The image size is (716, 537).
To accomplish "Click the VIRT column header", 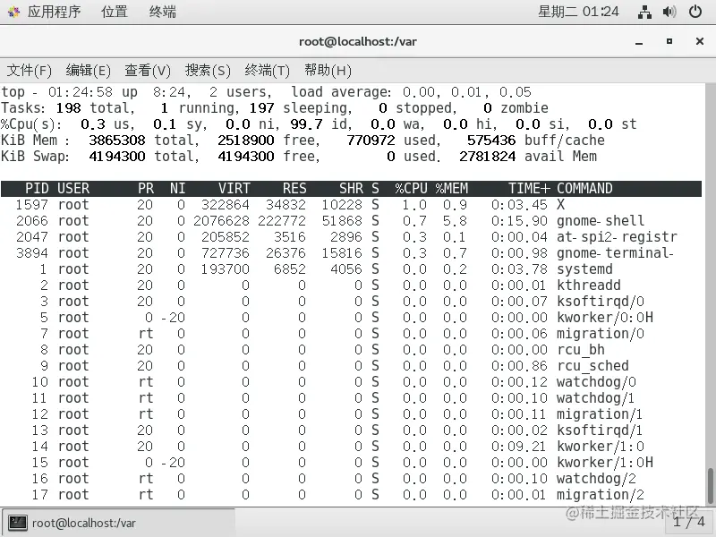I will tap(234, 189).
